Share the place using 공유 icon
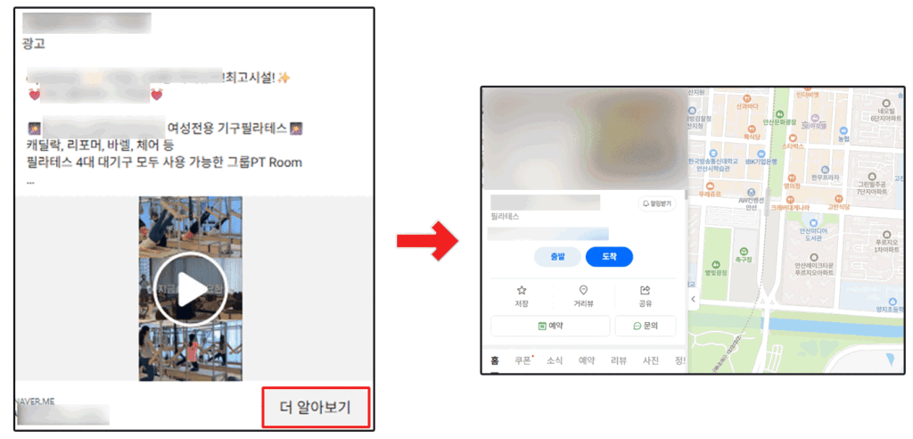Viewport: 913px width, 439px height. [645, 296]
